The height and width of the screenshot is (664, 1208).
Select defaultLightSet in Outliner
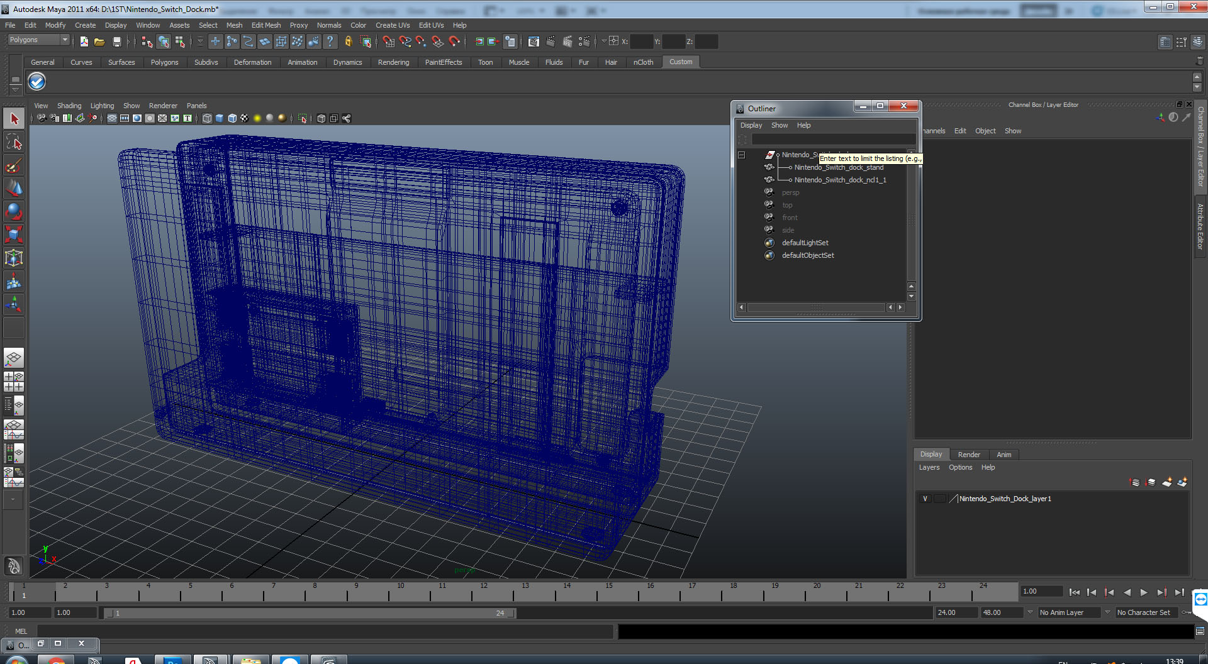tap(805, 243)
